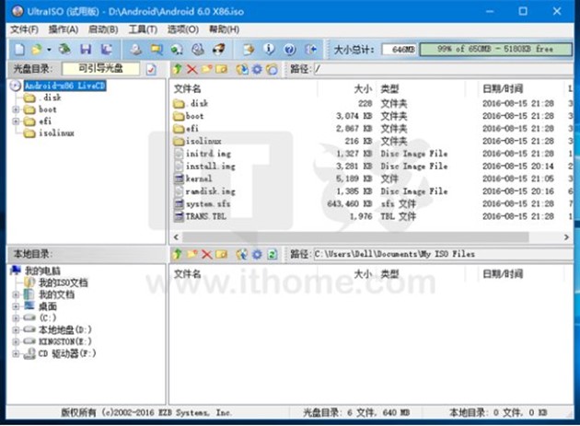Go up one folder in local pane
This screenshot has height=426, width=580.
[178, 254]
